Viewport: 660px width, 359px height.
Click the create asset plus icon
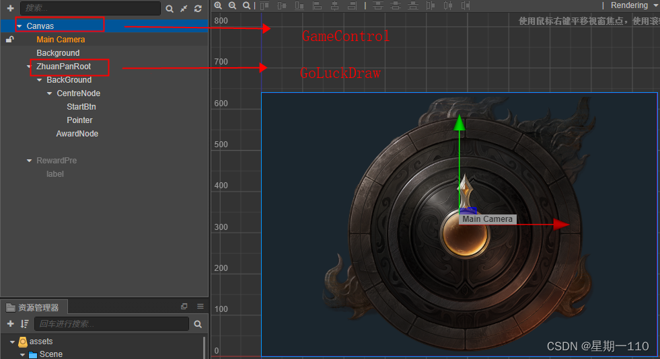click(11, 323)
